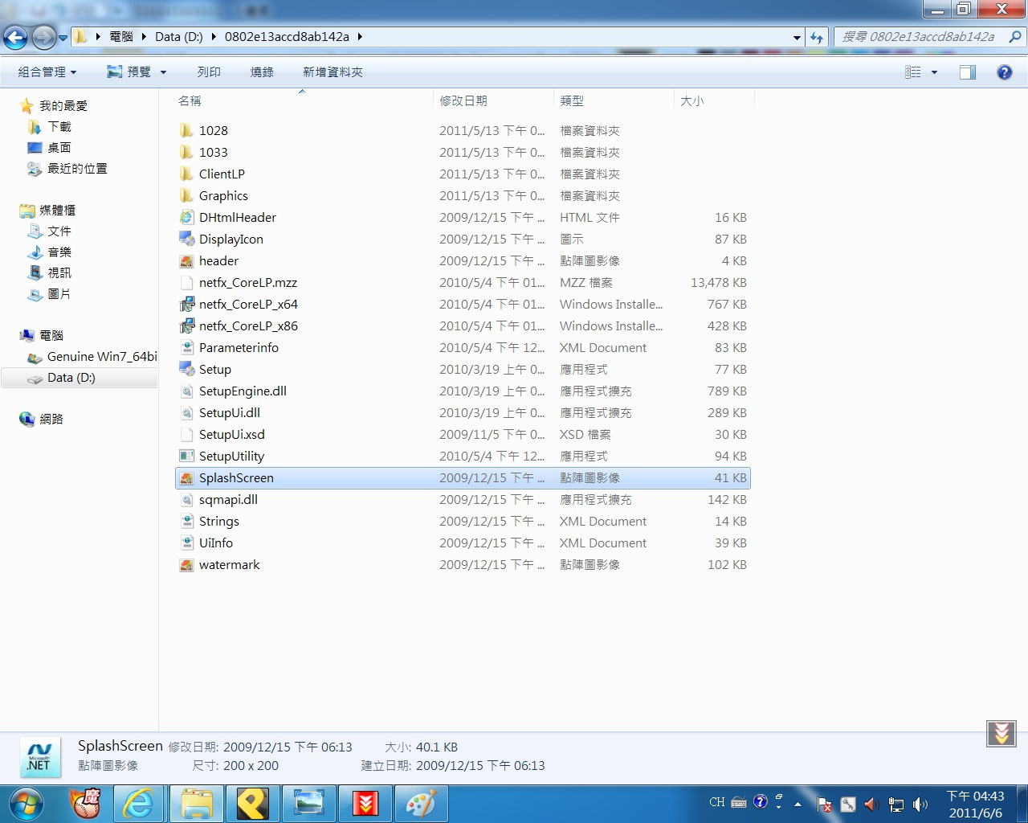Open 網路 in the navigation pane
This screenshot has height=823, width=1028.
51,420
